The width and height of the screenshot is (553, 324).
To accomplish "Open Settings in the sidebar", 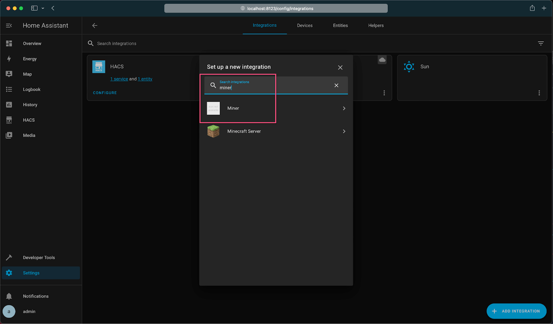I will click(41, 273).
